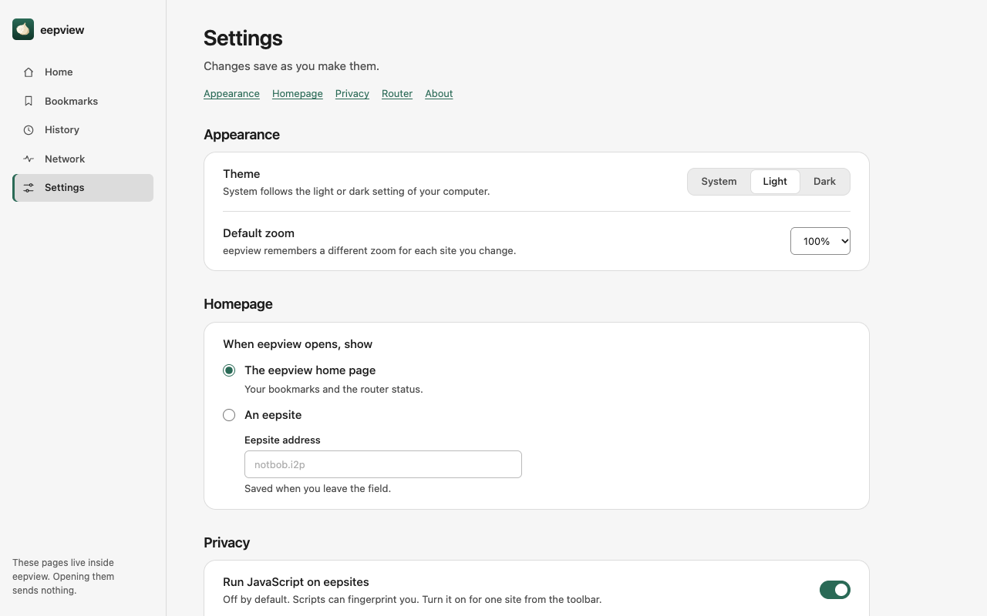The height and width of the screenshot is (616, 987).
Task: Click the "System follows the light or dark" description
Action: pos(356,191)
